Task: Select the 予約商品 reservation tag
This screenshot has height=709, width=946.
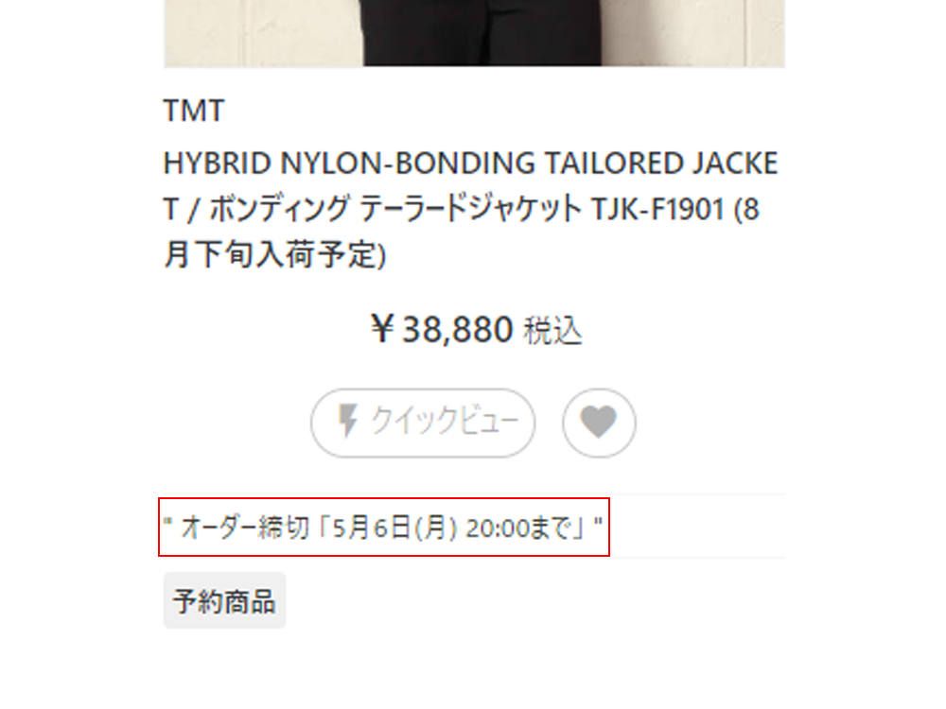Action: point(224,600)
